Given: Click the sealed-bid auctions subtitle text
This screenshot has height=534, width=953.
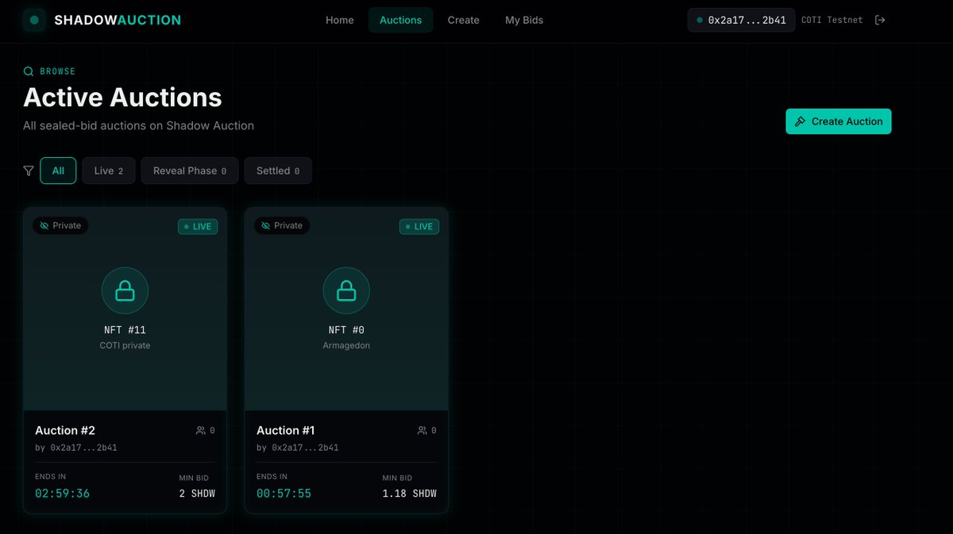Looking at the screenshot, I should tap(139, 125).
